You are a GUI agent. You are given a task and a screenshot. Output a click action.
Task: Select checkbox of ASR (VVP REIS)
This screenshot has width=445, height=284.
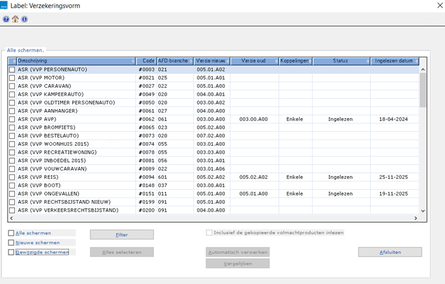(12, 177)
